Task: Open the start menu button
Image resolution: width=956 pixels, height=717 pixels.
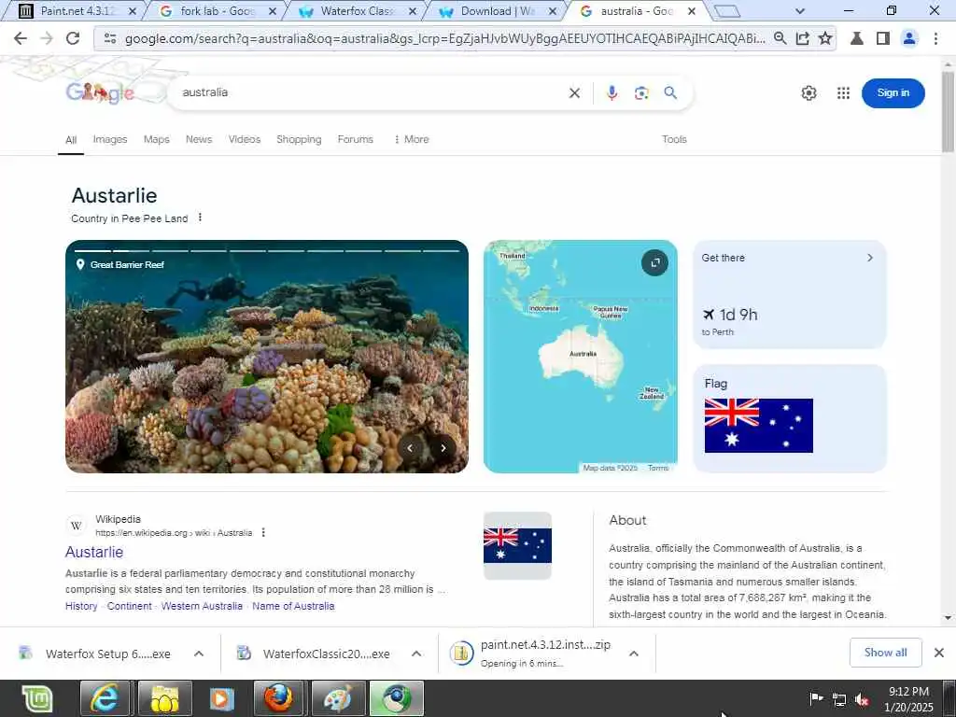Action: point(37,698)
